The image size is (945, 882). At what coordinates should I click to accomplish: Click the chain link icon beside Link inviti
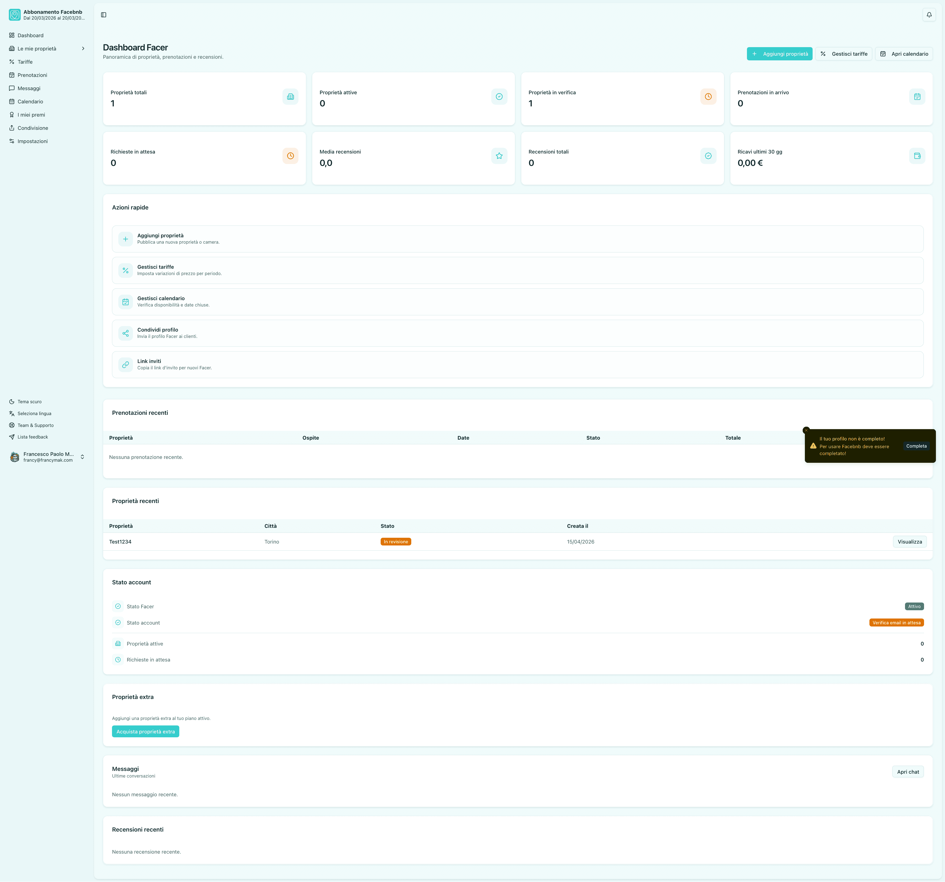click(x=126, y=365)
